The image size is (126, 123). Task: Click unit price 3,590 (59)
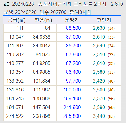tap(104, 108)
